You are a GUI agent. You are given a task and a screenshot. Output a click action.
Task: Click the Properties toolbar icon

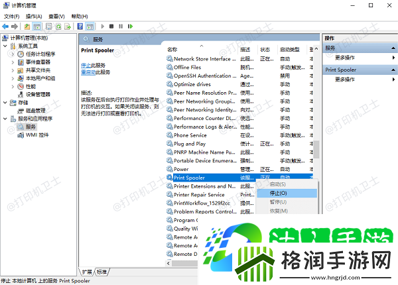(48, 27)
